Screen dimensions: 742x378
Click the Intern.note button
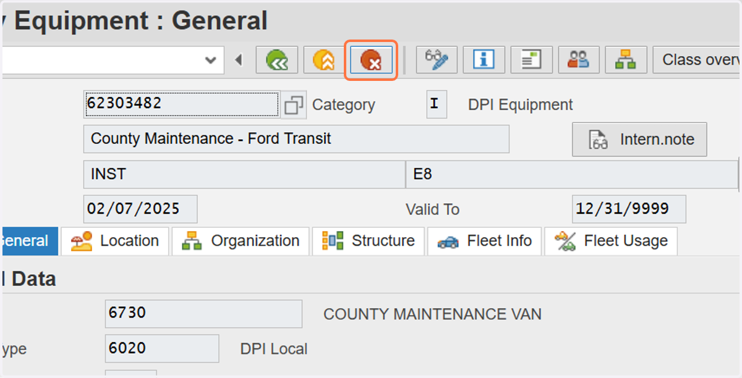[x=639, y=140]
